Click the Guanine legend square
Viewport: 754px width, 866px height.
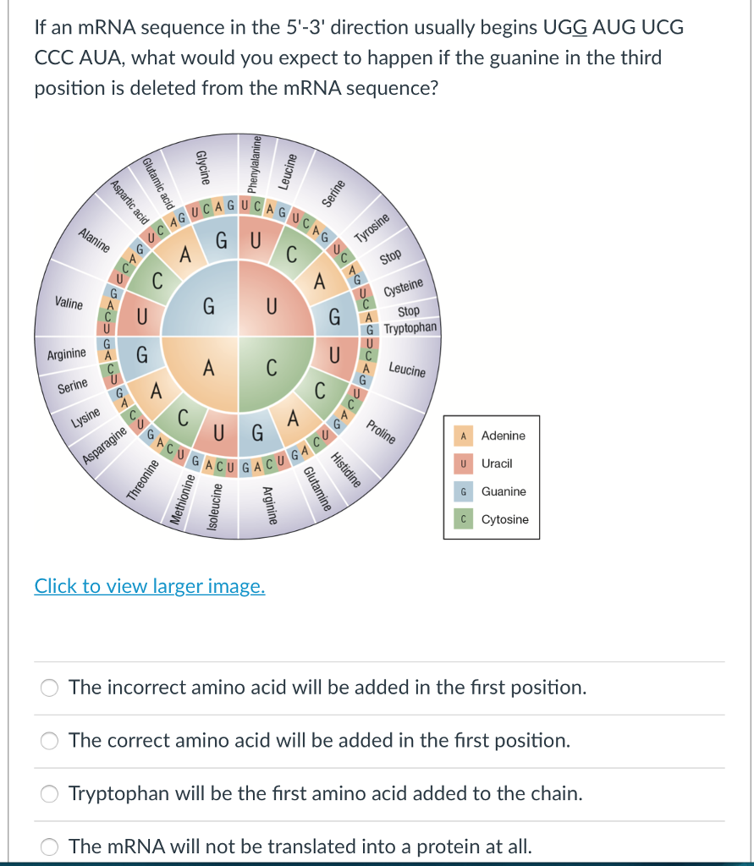pyautogui.click(x=463, y=491)
